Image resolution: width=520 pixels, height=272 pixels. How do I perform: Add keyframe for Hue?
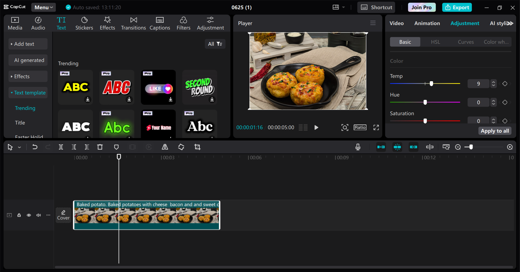point(505,102)
